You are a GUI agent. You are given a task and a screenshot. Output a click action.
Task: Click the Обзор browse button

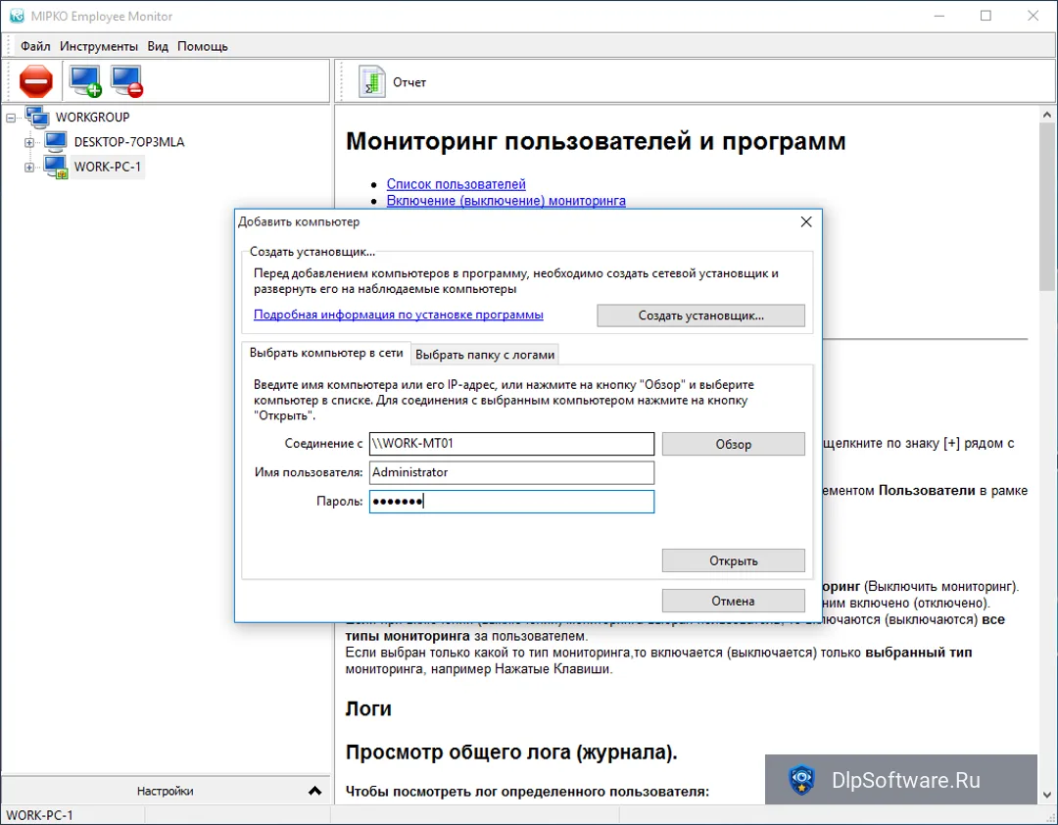pos(734,444)
